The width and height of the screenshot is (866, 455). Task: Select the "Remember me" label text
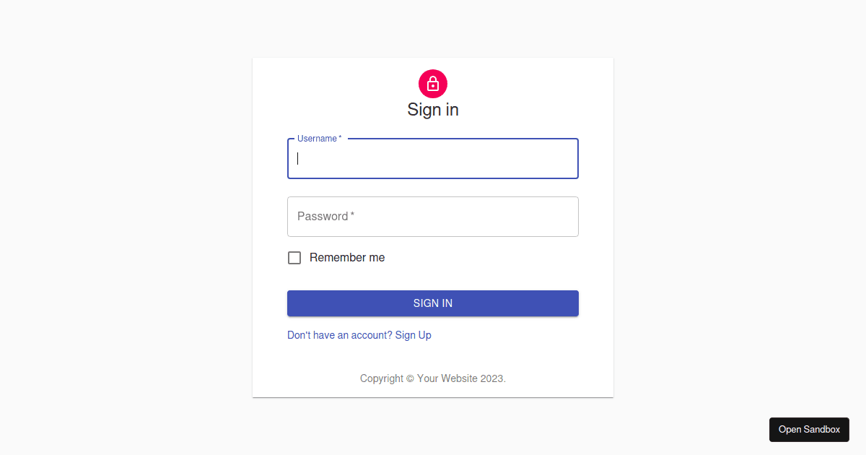pyautogui.click(x=347, y=258)
